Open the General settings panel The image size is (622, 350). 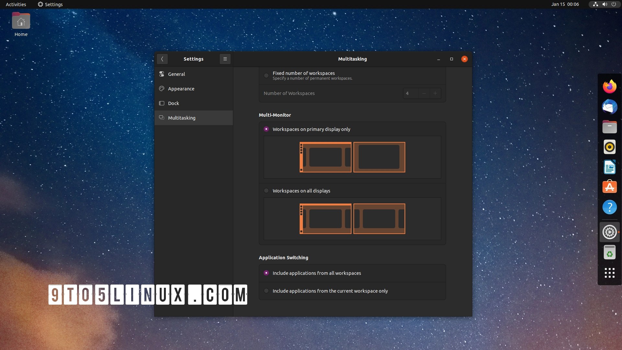pyautogui.click(x=177, y=74)
